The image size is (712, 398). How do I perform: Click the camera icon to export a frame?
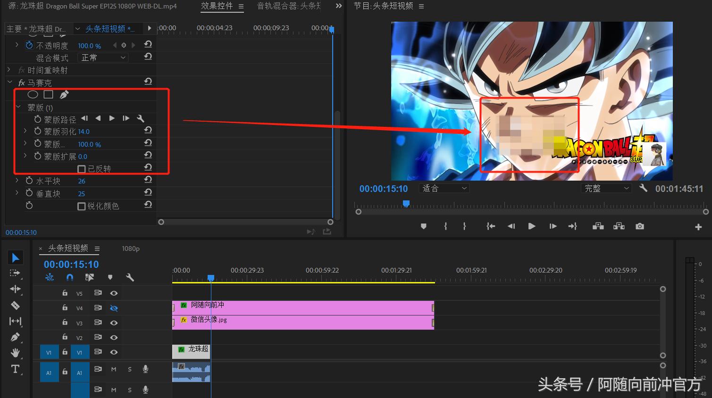click(x=639, y=226)
